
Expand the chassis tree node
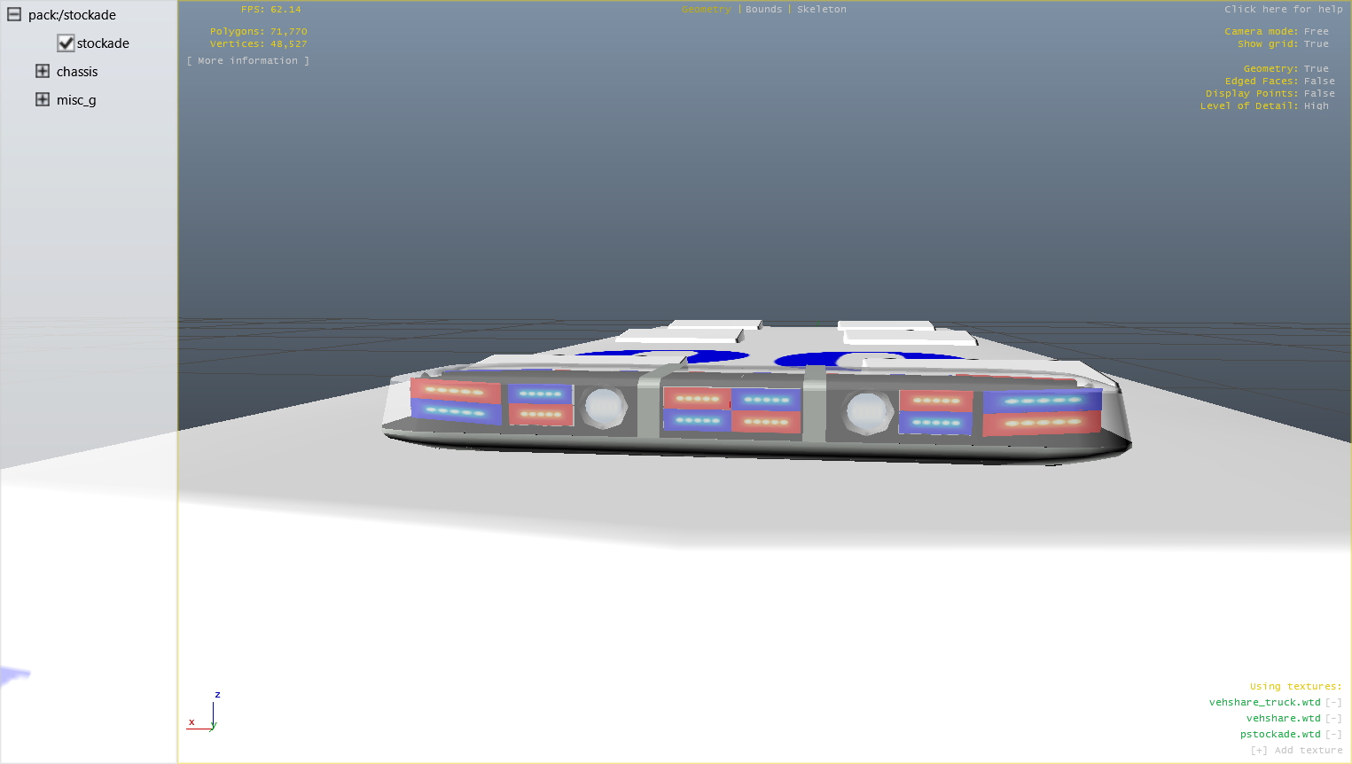(43, 72)
